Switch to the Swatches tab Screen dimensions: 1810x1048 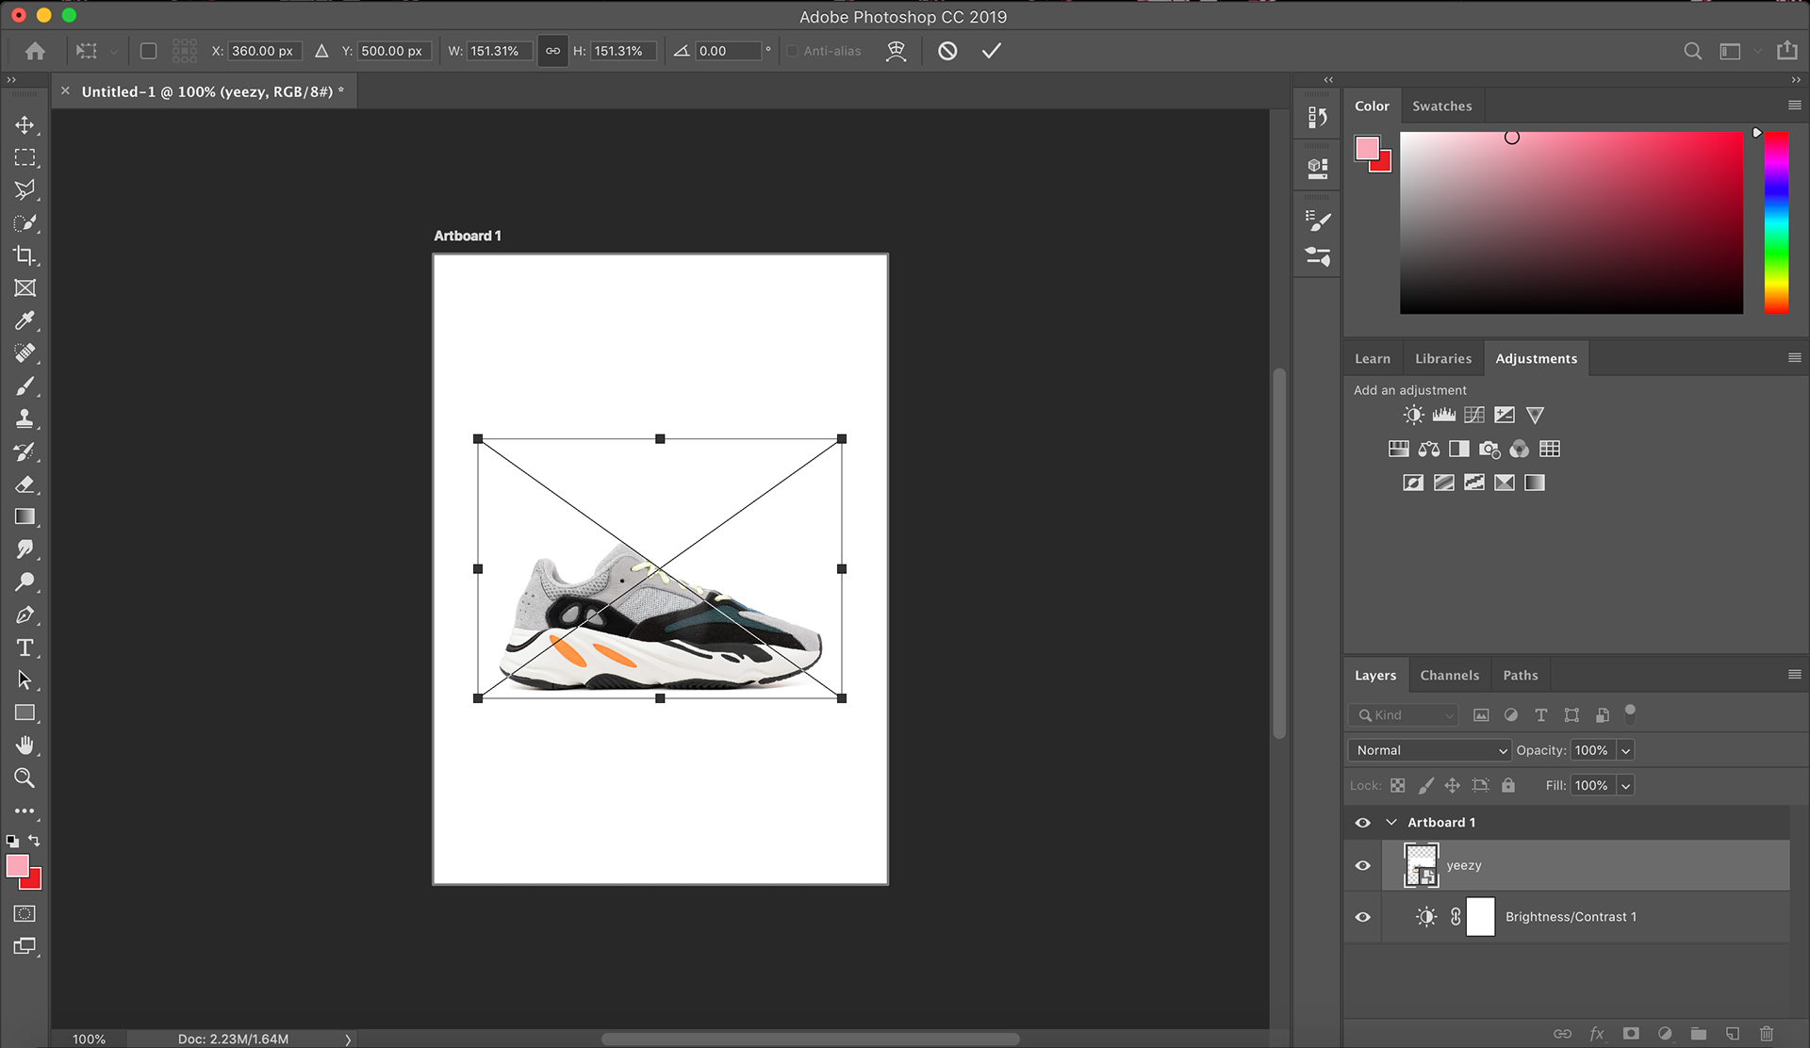(1441, 106)
